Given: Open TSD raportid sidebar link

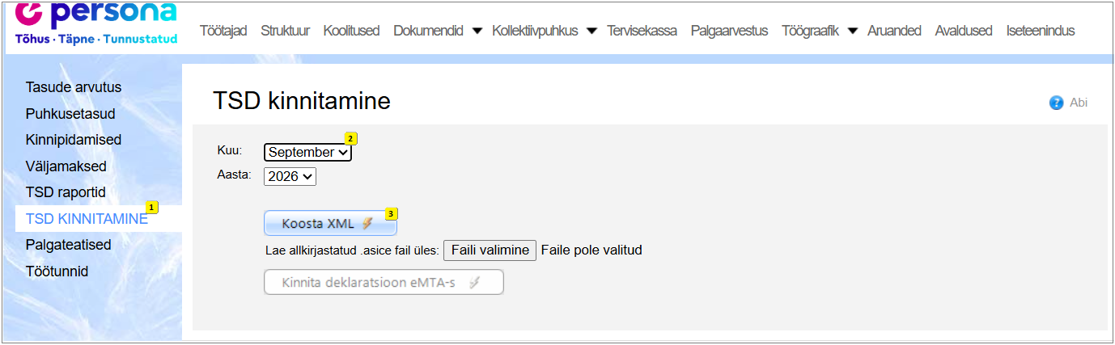Looking at the screenshot, I should 66,193.
